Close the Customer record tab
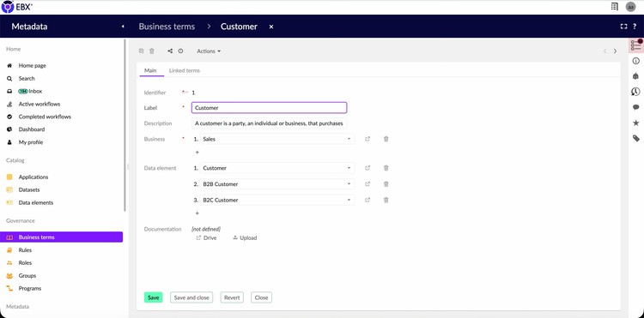 click(271, 27)
